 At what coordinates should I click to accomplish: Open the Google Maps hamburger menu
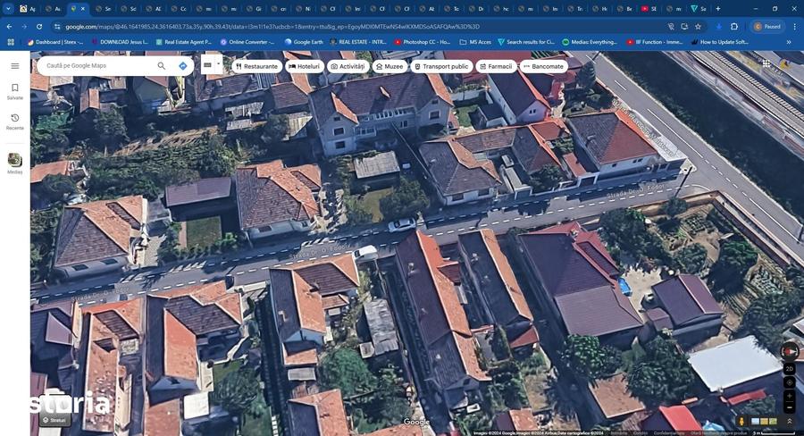coord(15,65)
